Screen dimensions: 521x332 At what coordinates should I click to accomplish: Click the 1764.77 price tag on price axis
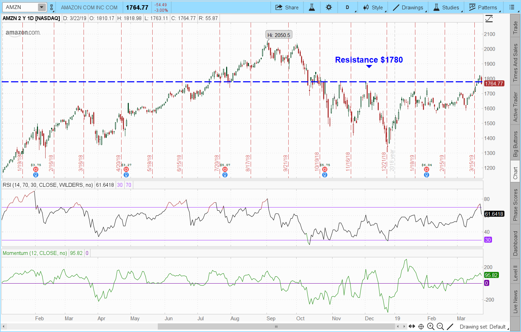click(494, 83)
